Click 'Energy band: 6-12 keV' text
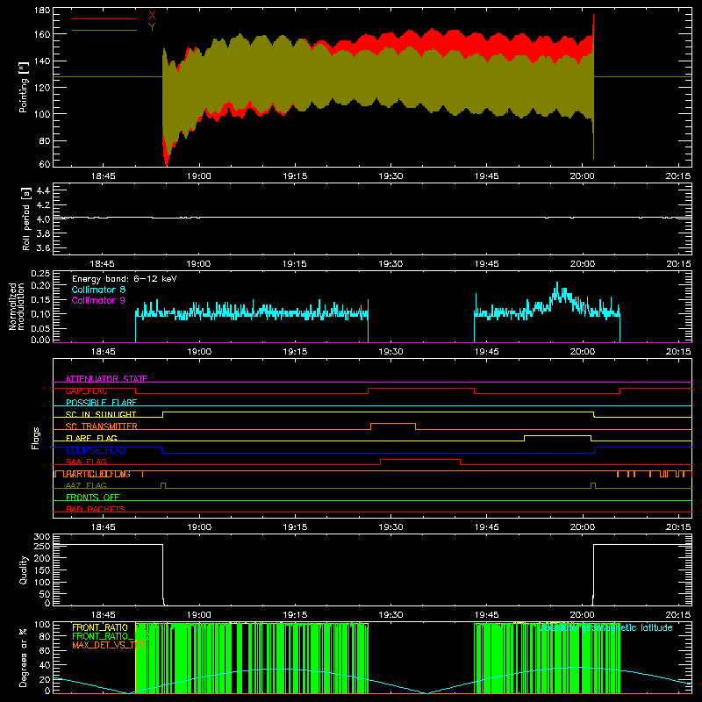The width and height of the screenshot is (702, 702). (125, 279)
